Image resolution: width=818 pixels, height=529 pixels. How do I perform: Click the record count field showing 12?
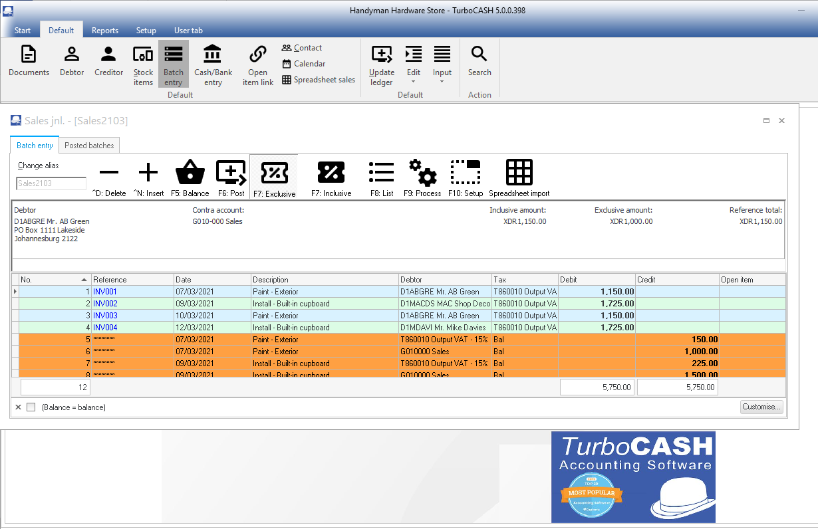click(55, 387)
